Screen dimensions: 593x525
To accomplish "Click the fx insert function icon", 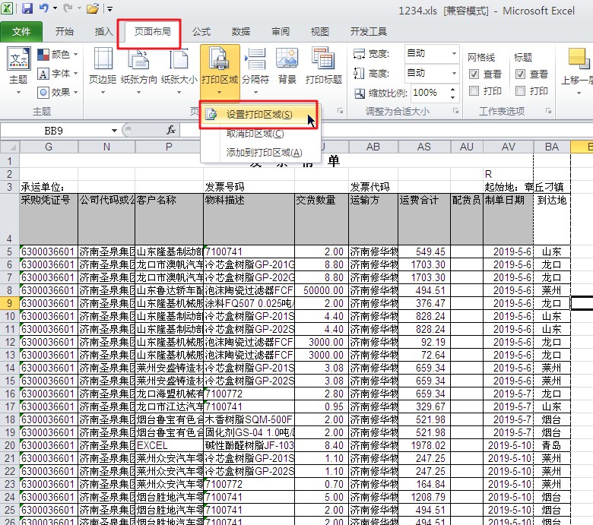I will 171,130.
